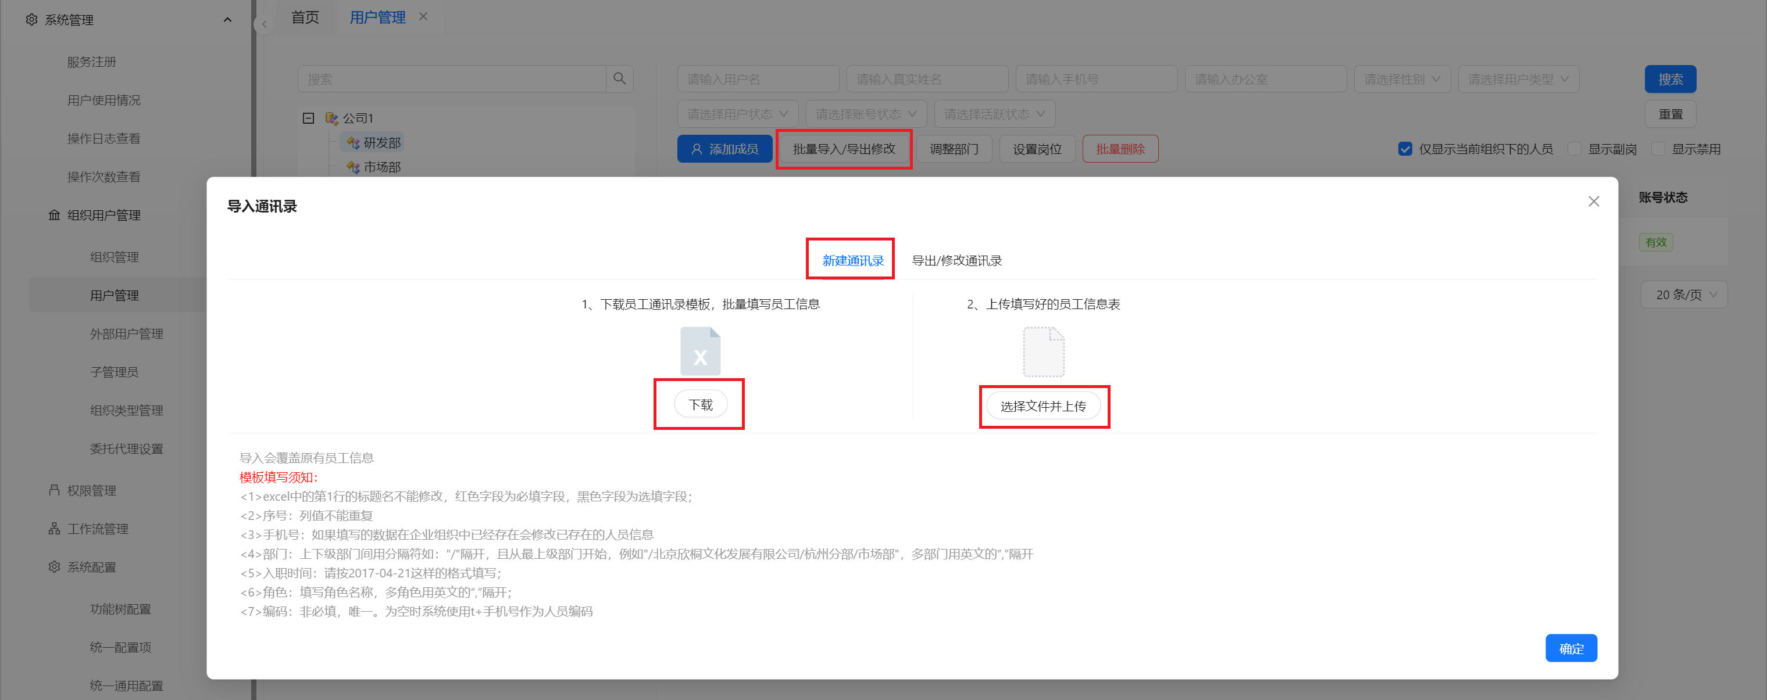Open 操作次数查看 menu item
This screenshot has height=700, width=1767.
pyautogui.click(x=103, y=177)
